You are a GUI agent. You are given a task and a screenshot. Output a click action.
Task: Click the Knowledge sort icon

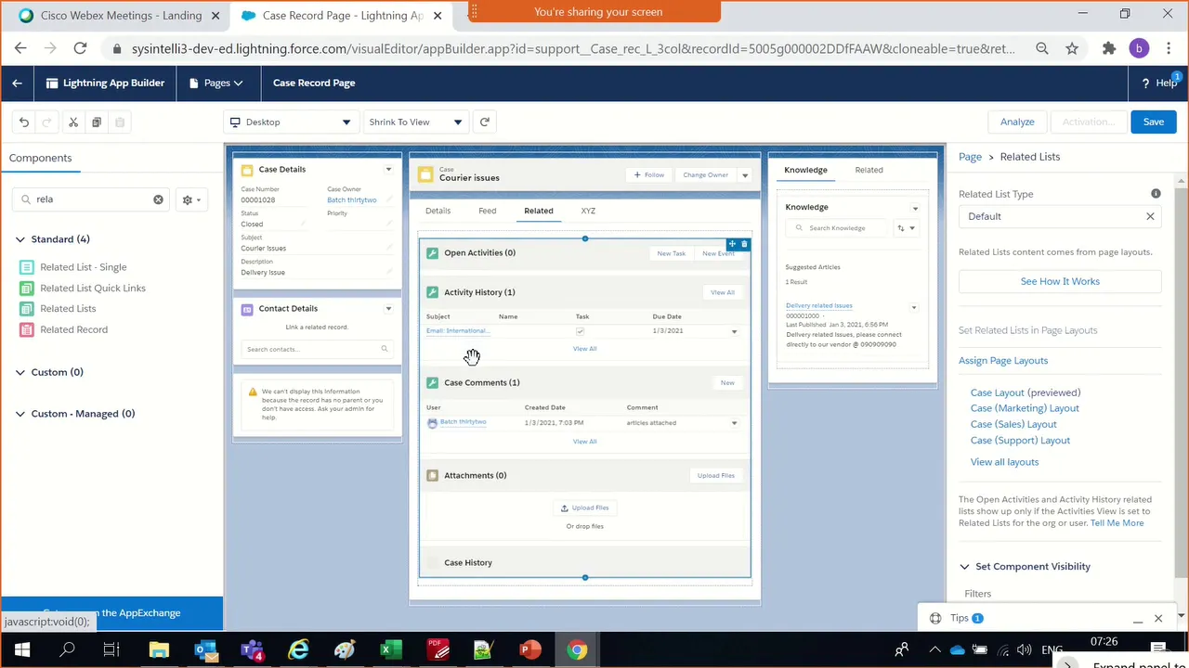905,227
